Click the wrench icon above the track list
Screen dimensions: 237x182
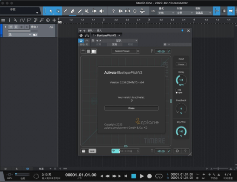tap(15, 20)
